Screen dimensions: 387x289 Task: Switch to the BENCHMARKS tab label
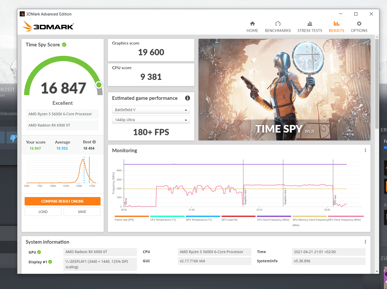(x=278, y=31)
